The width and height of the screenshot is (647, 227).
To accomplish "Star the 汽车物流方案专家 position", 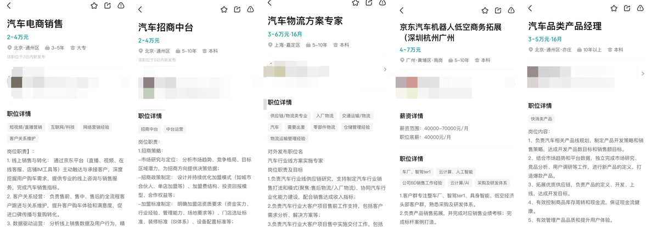I will pyautogui.click(x=355, y=3).
